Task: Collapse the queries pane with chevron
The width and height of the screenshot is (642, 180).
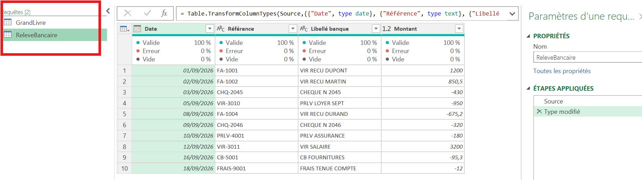Action: tap(108, 11)
